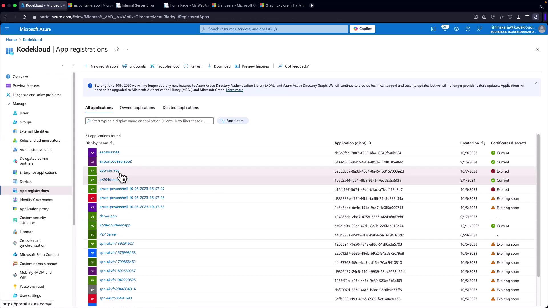Image resolution: width=548 pixels, height=308 pixels.
Task: Collapse the sidebar with the double chevron
Action: pyautogui.click(x=72, y=66)
